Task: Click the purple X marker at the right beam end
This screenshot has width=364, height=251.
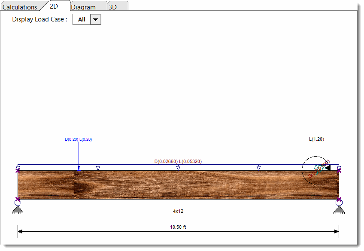Action: [x=339, y=170]
